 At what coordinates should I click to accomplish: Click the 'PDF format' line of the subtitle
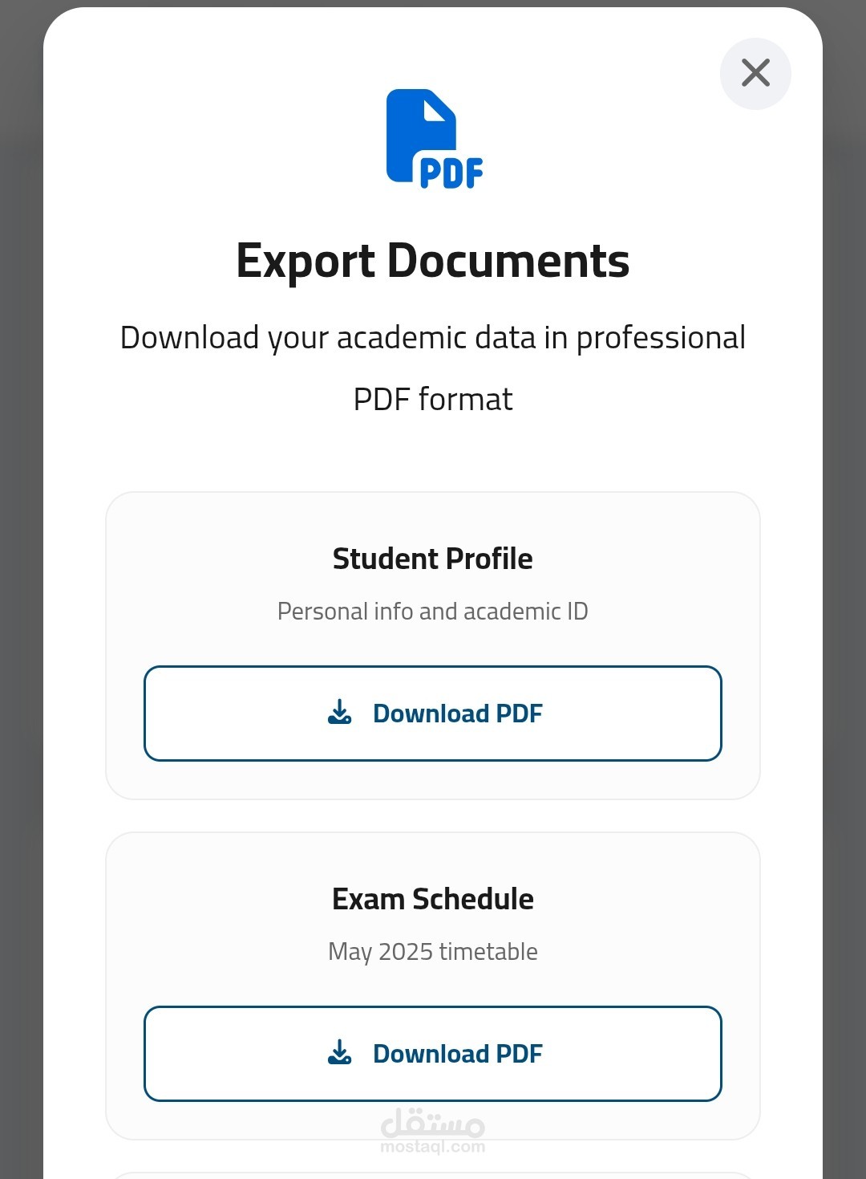(433, 400)
